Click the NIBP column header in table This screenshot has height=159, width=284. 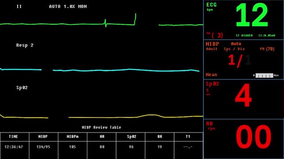[x=43, y=136]
